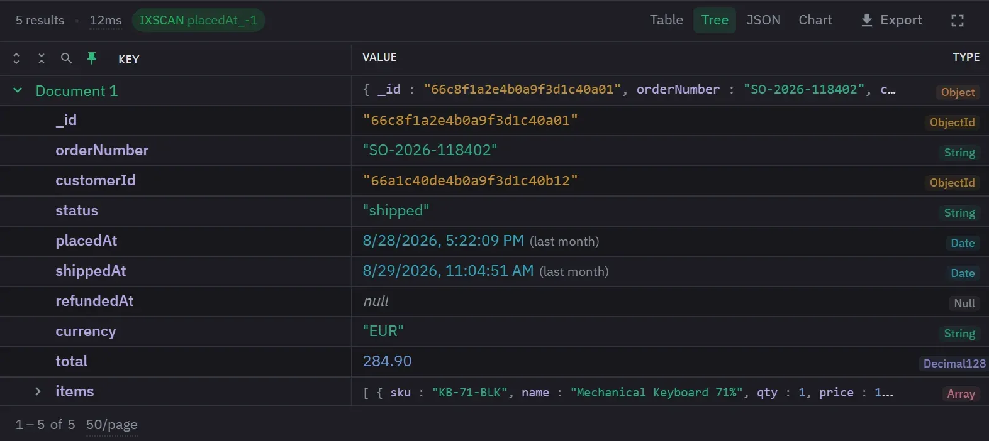Click the ObjectId badge in customerId row
Image resolution: width=989 pixels, height=441 pixels.
tap(952, 183)
